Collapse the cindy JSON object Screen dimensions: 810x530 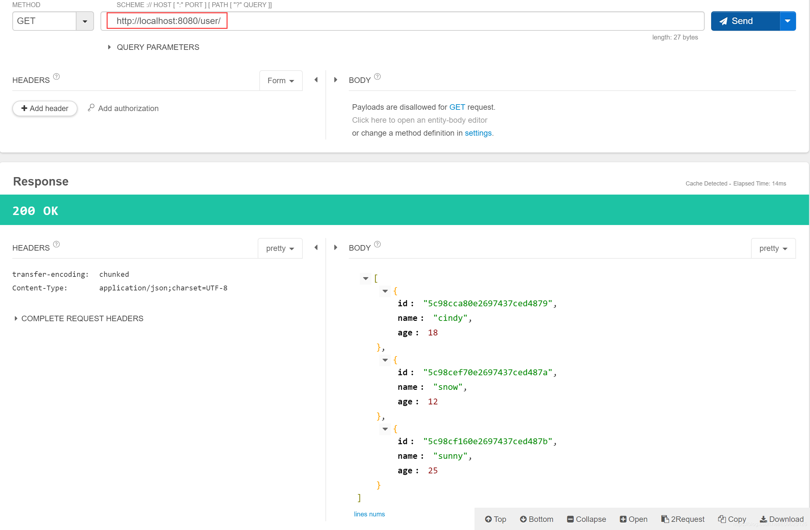point(385,291)
